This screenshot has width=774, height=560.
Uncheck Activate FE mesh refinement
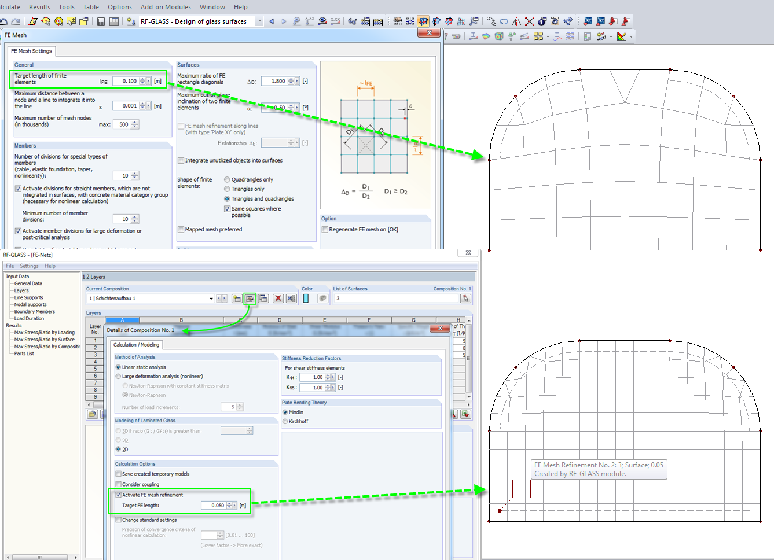coord(119,495)
